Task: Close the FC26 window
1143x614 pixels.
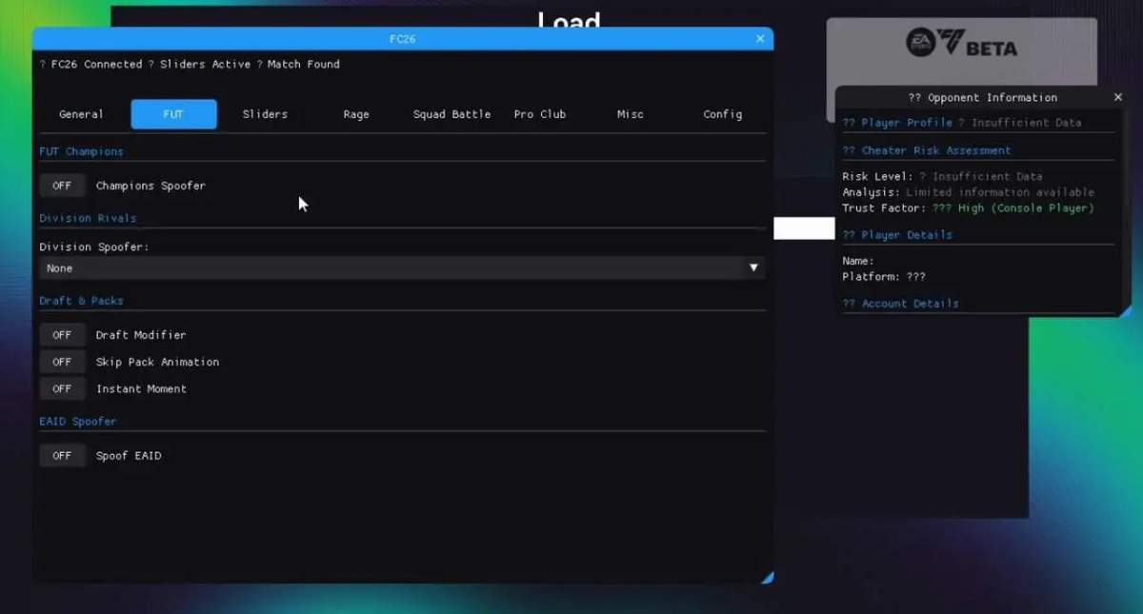Action: (x=760, y=39)
